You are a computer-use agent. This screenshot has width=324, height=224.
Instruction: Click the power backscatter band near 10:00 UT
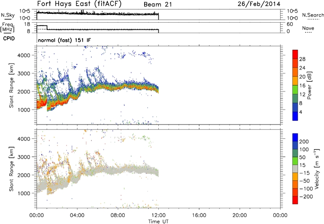tap(138, 85)
